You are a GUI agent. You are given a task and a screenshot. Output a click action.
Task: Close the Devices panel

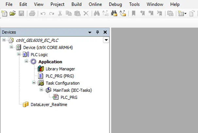[105, 32]
